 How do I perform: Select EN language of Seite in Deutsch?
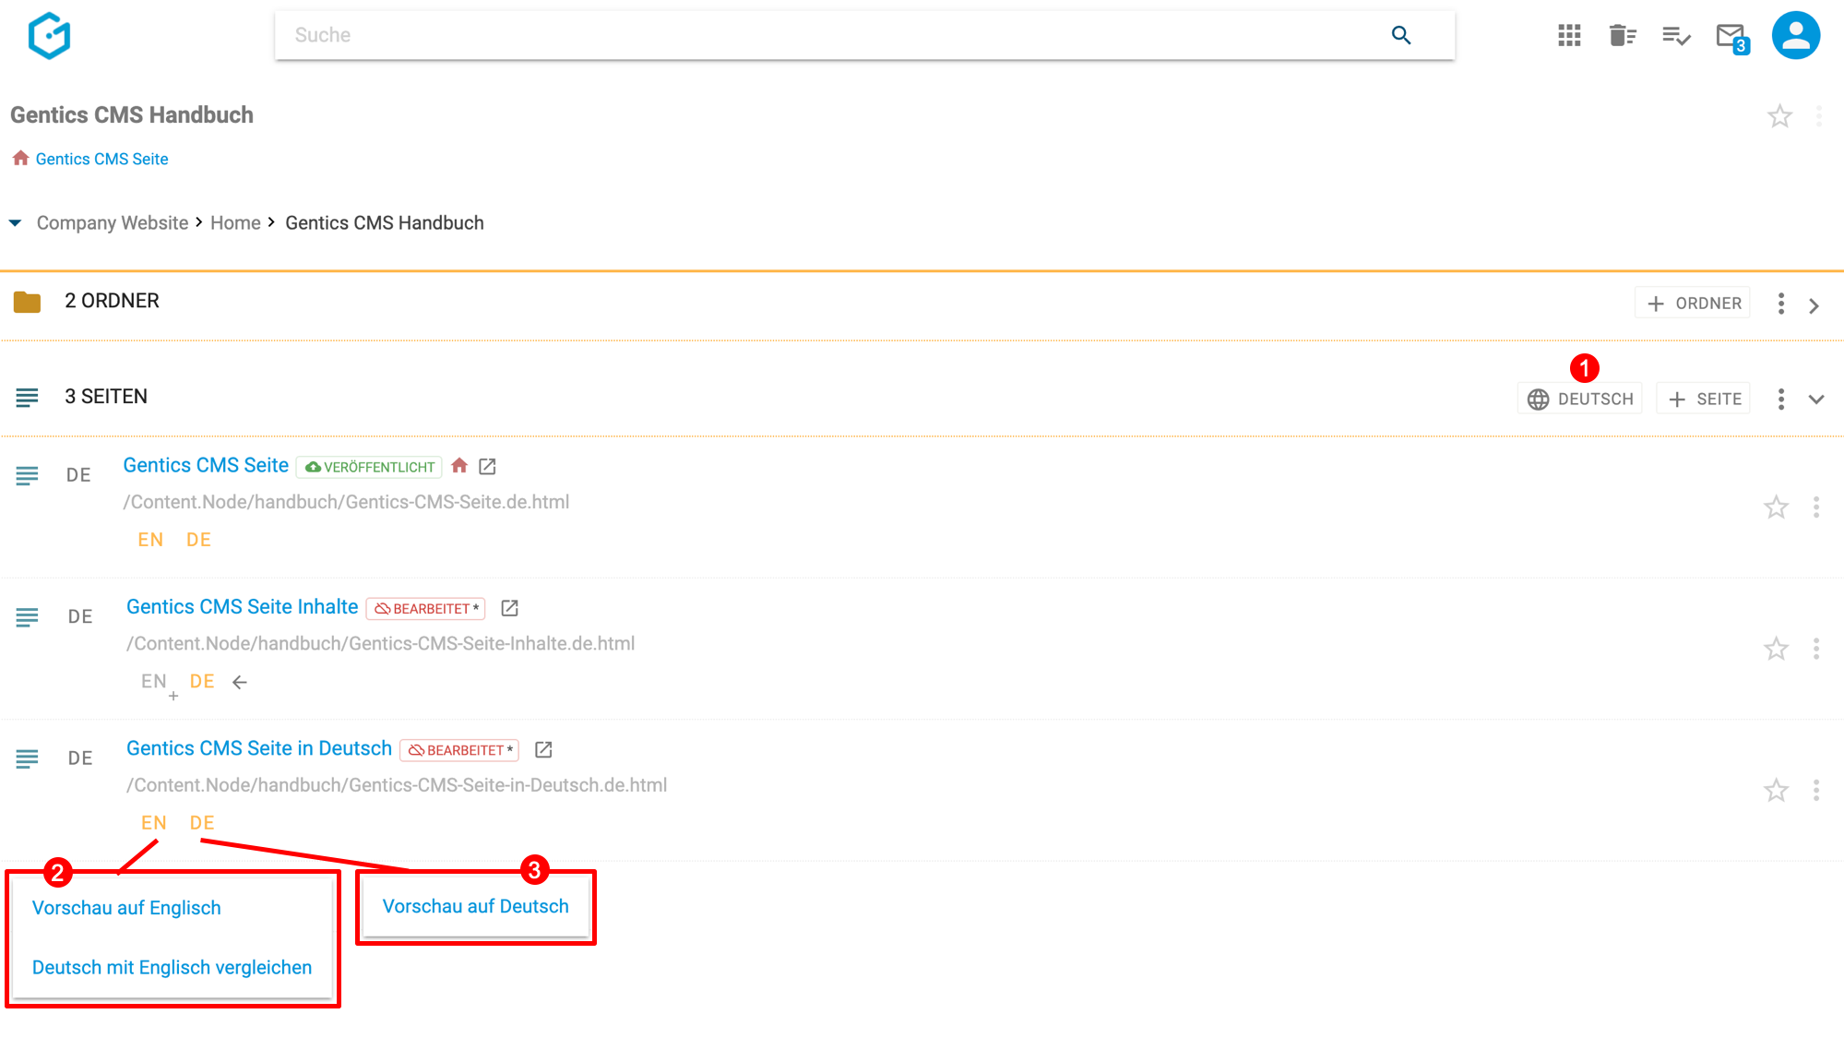(x=154, y=823)
